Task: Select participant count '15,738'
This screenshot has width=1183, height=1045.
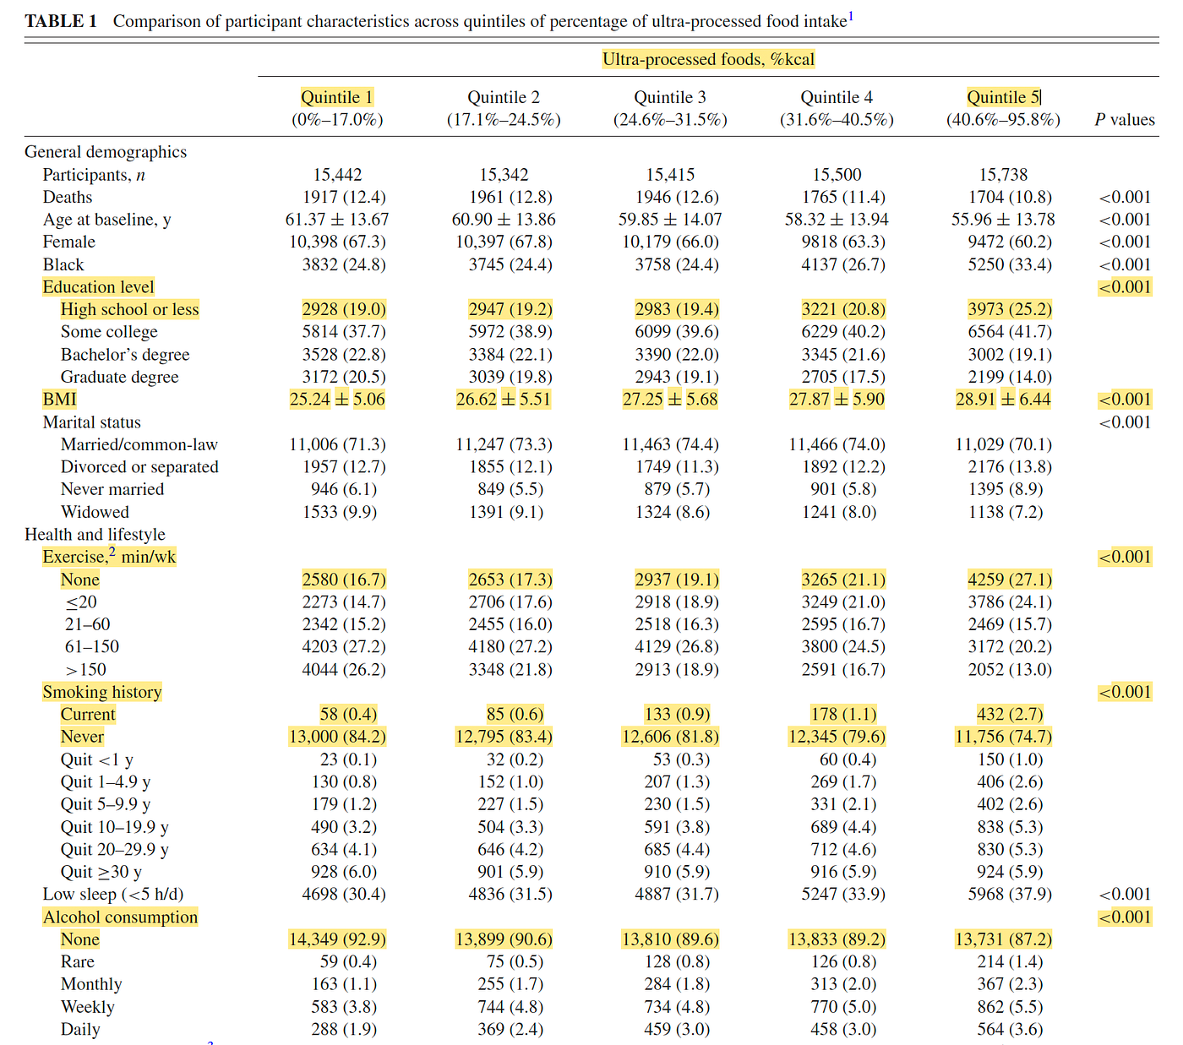Action: [x=1003, y=175]
